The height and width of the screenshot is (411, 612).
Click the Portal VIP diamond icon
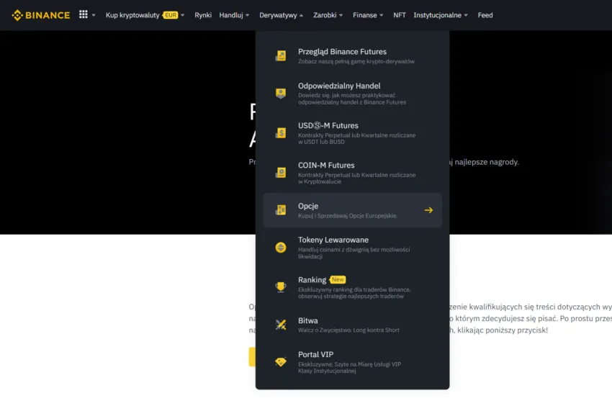[x=281, y=362]
